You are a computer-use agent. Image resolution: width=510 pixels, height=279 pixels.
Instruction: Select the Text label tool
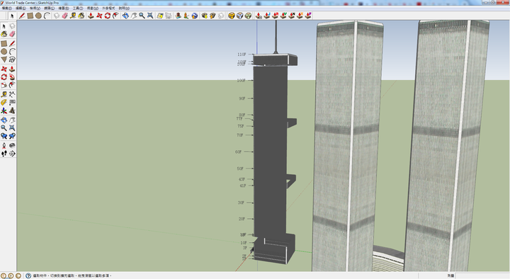[x=12, y=103]
